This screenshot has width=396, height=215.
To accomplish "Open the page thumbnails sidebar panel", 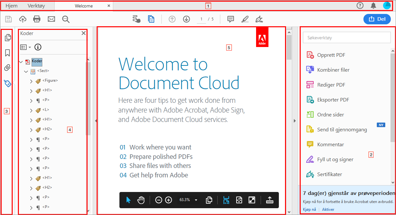I will click(x=8, y=38).
